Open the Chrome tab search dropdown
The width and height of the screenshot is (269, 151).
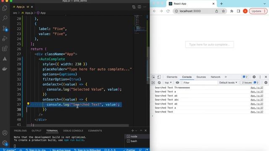pyautogui.click(x=264, y=4)
